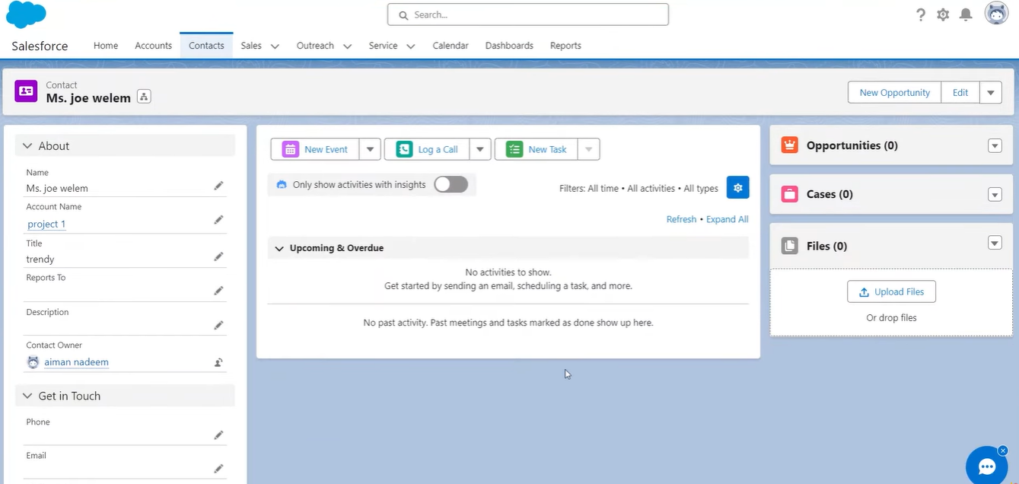Open Salesforce notifications bell
1019x484 pixels.
[x=966, y=14]
